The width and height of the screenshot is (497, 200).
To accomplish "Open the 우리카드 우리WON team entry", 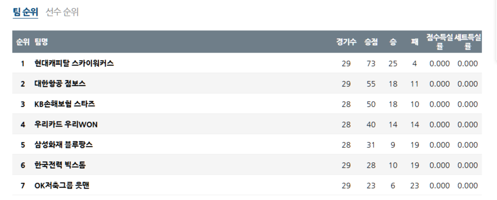I will click(x=66, y=125).
